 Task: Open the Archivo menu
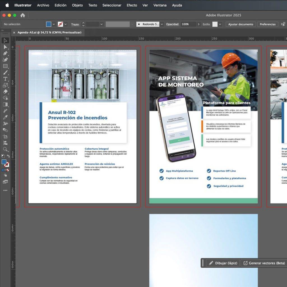(43, 5)
